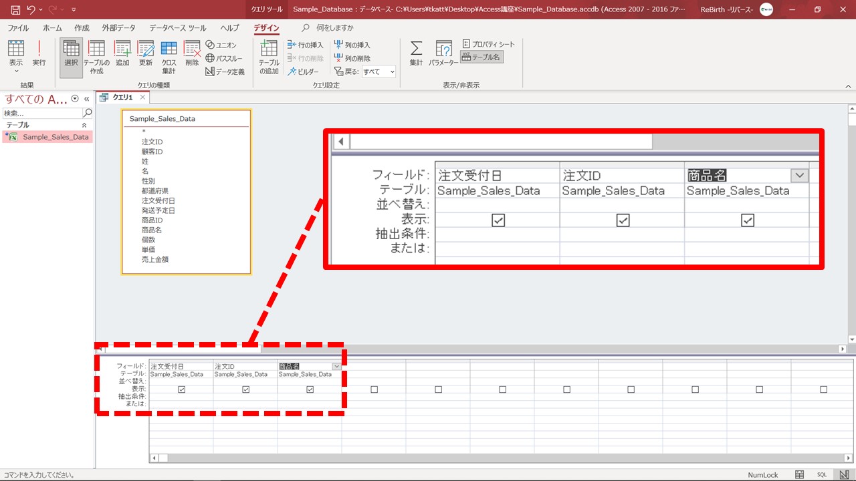This screenshot has width=856, height=481.
Task: Select the テーブルの作成 (Make Table) query icon
Action: 96,57
